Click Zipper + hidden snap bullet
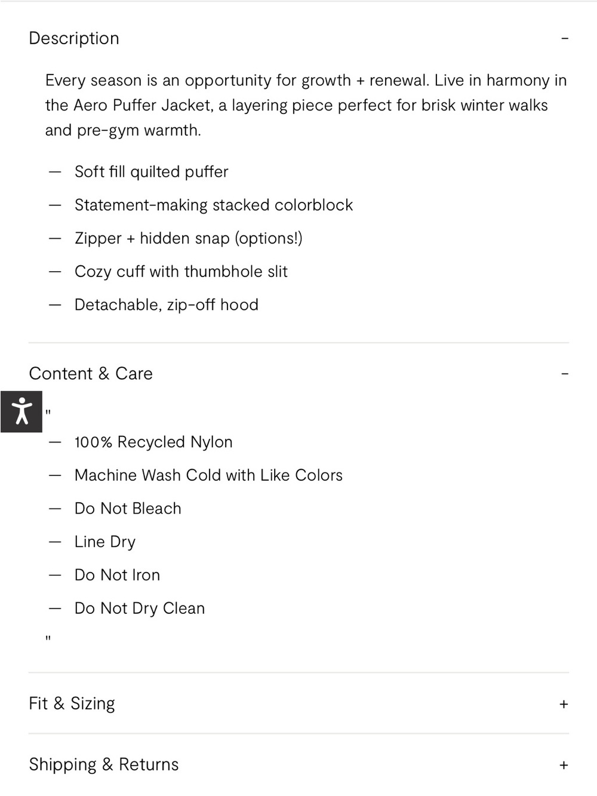Image resolution: width=597 pixels, height=796 pixels. point(189,238)
